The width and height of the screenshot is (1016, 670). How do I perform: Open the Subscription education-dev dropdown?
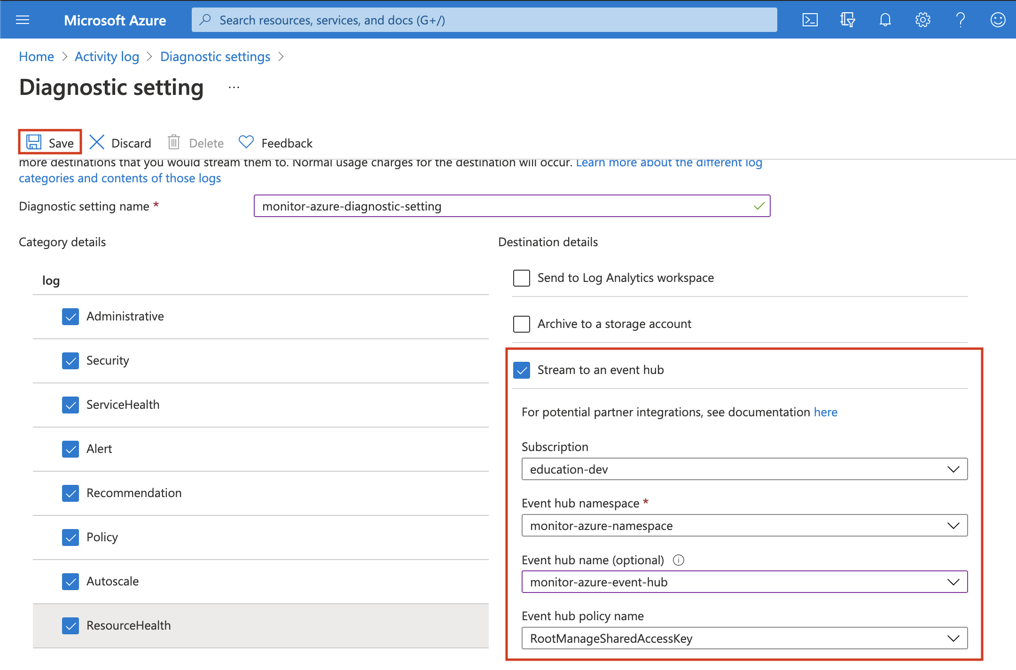(744, 469)
